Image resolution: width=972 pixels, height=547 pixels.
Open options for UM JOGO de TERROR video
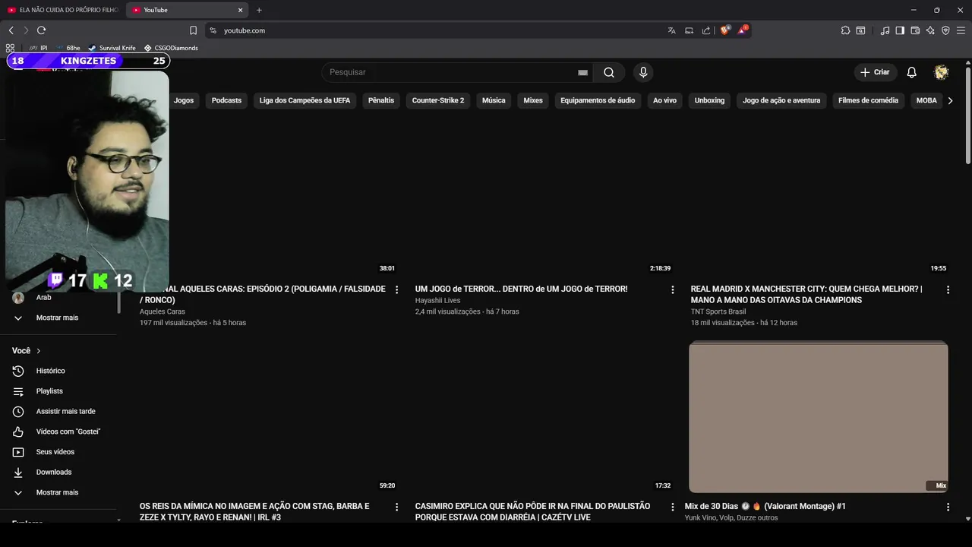[x=672, y=289]
